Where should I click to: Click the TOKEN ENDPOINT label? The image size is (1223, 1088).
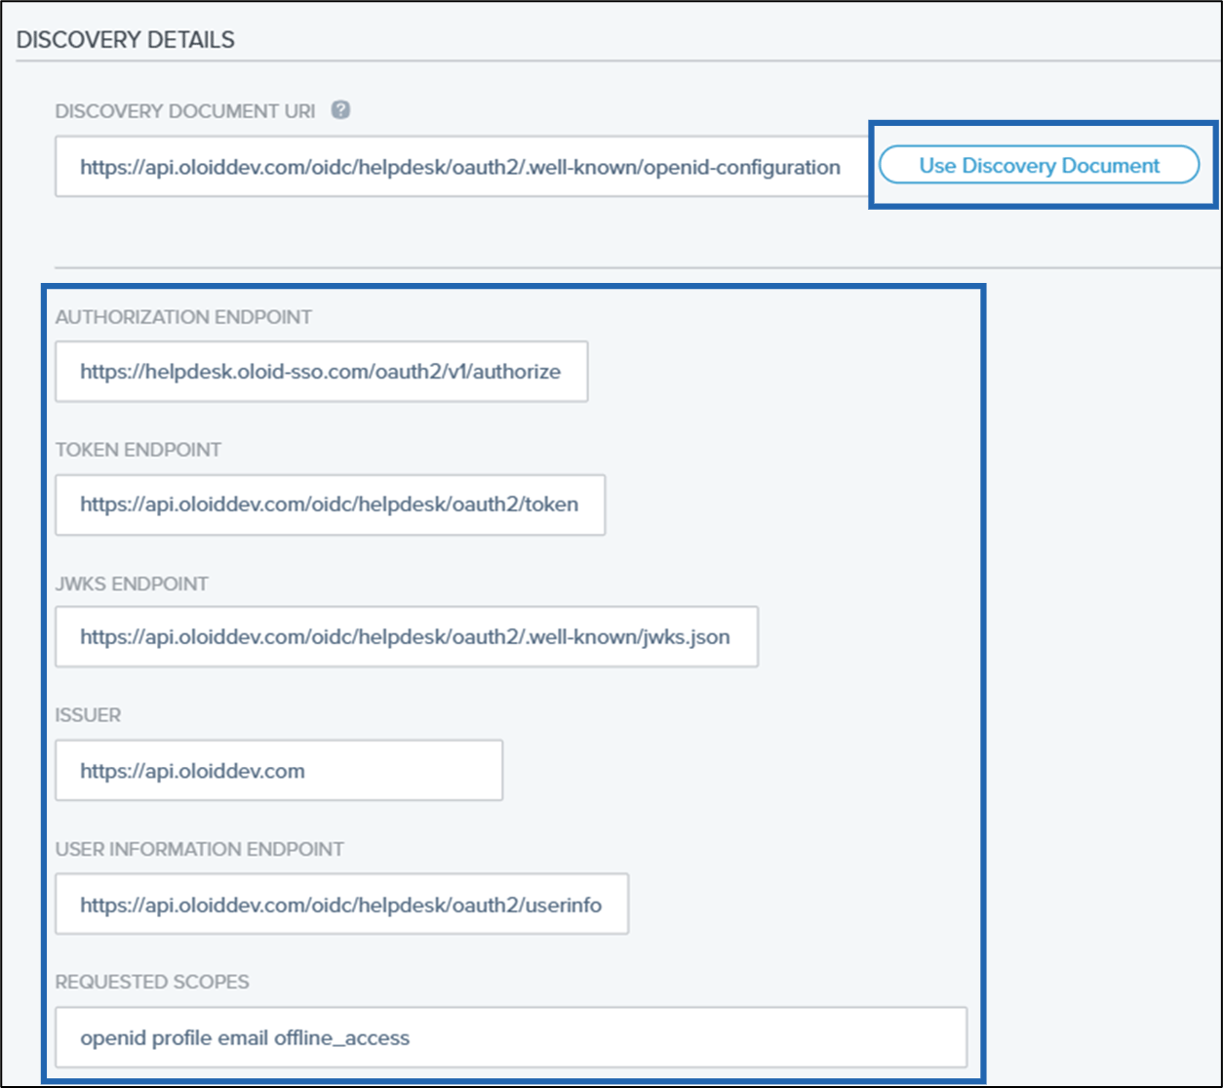coord(138,450)
